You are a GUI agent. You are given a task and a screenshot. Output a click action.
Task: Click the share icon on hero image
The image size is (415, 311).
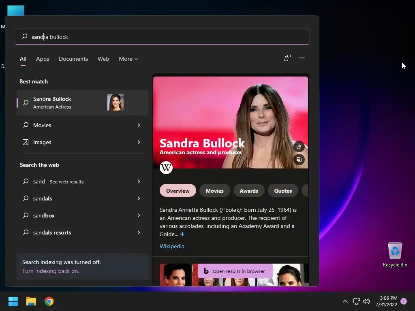pos(299,147)
